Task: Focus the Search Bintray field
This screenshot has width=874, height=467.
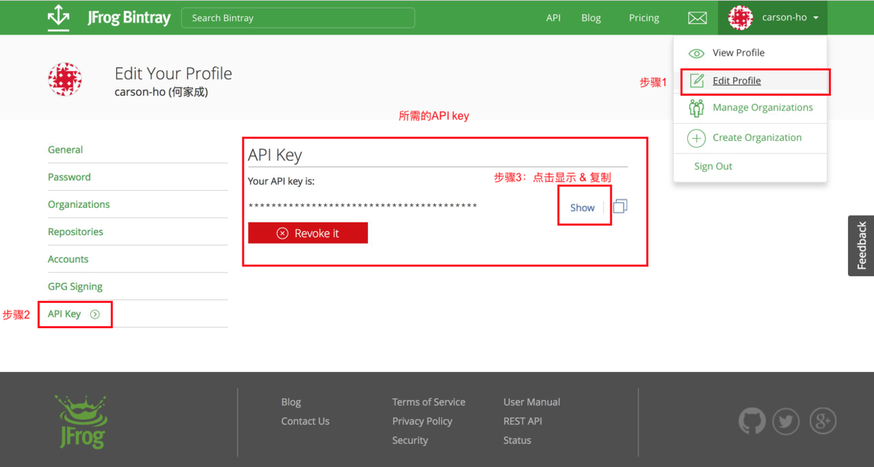Action: click(298, 18)
